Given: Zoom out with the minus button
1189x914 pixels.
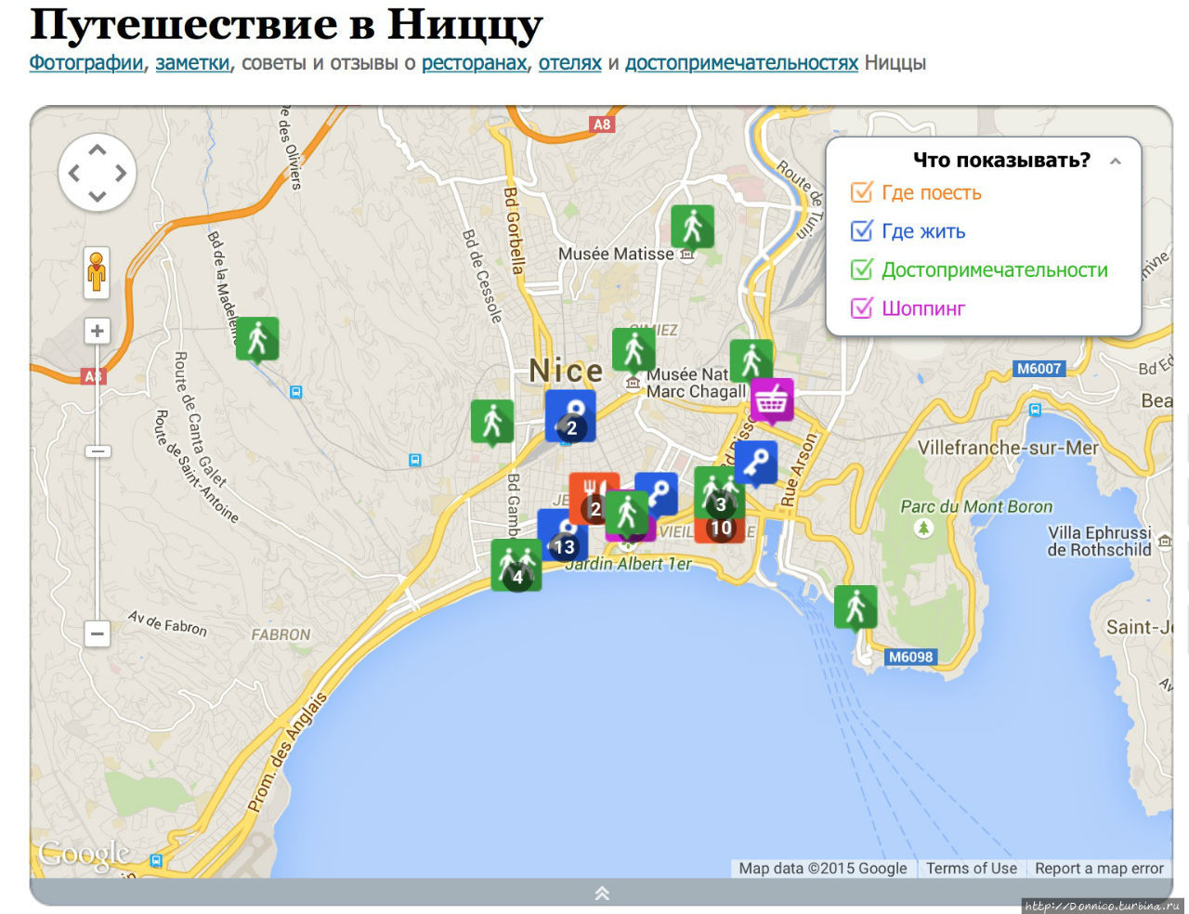Looking at the screenshot, I should point(97,634).
